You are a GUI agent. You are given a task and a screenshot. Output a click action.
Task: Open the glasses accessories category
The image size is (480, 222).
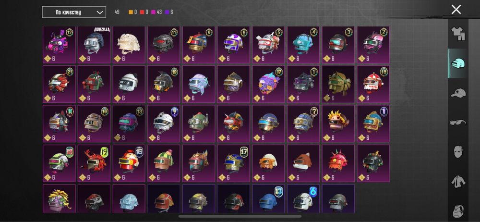[458, 123]
